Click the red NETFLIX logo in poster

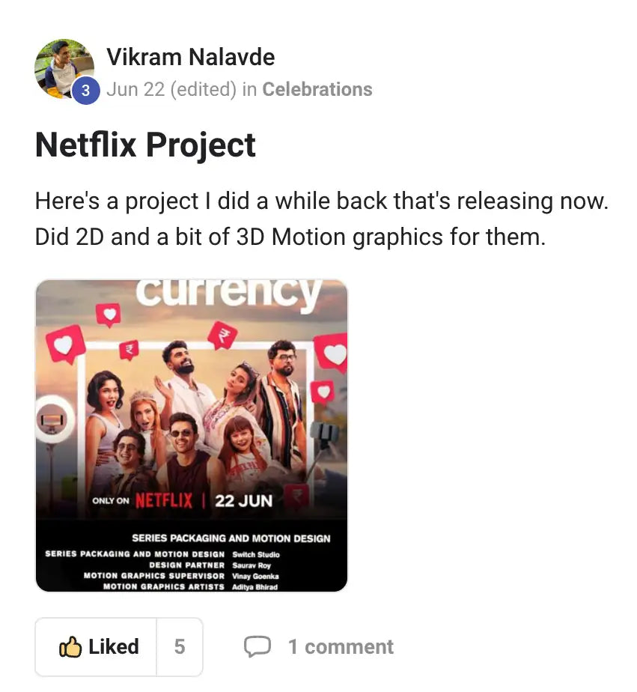(164, 501)
